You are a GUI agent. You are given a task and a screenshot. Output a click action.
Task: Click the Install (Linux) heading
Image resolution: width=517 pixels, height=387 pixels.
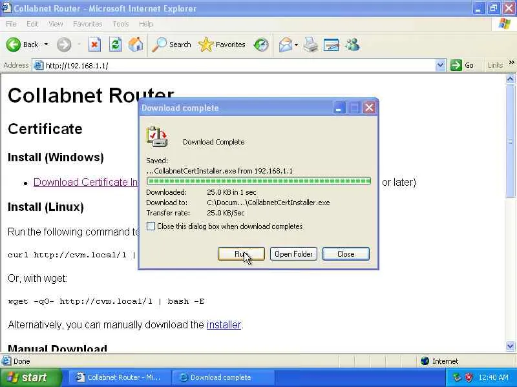click(45, 207)
